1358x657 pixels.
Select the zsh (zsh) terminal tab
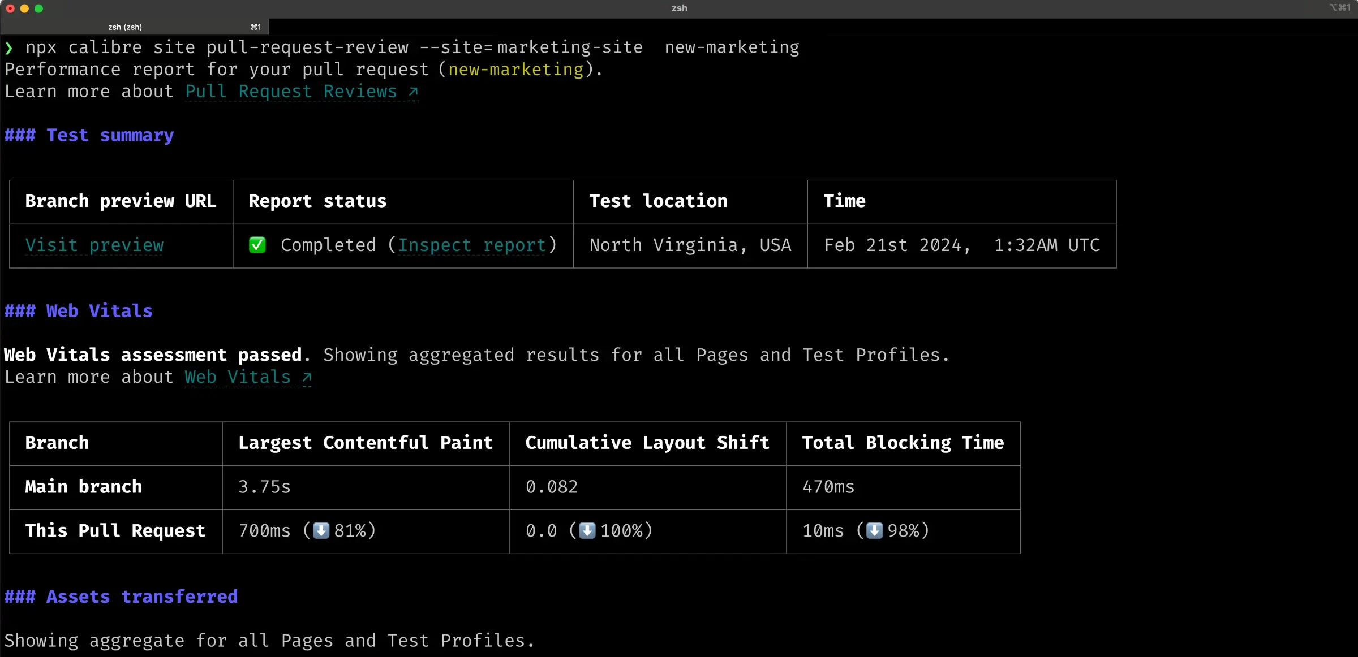(x=125, y=27)
